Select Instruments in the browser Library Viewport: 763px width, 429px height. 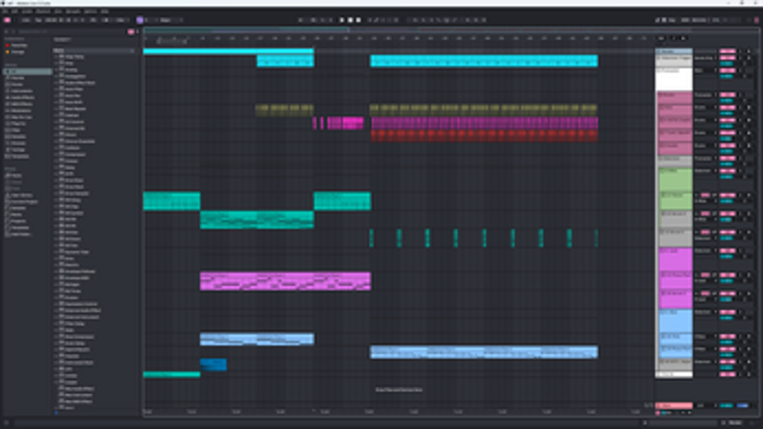pos(21,91)
